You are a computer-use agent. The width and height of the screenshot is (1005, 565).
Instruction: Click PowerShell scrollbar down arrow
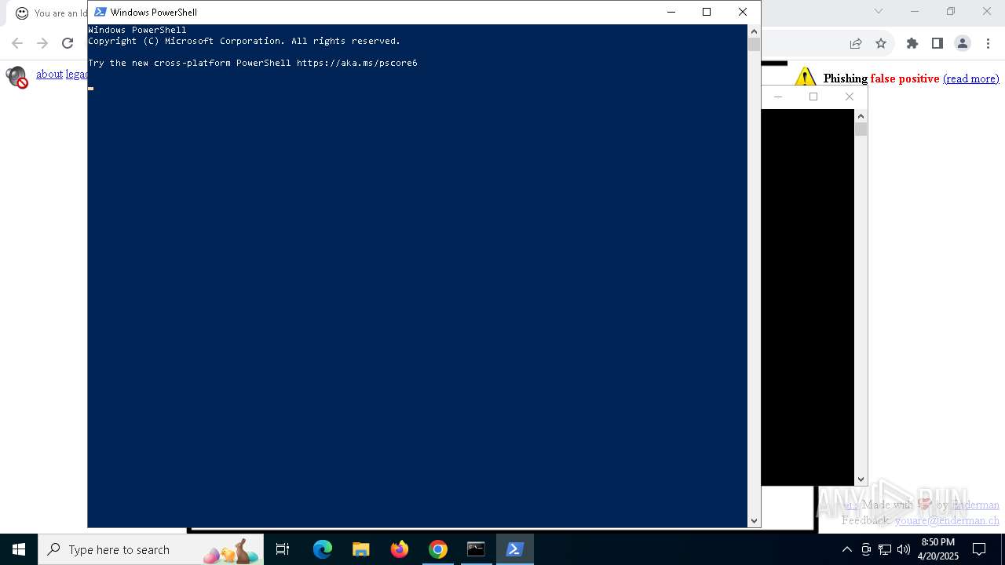[x=754, y=521]
